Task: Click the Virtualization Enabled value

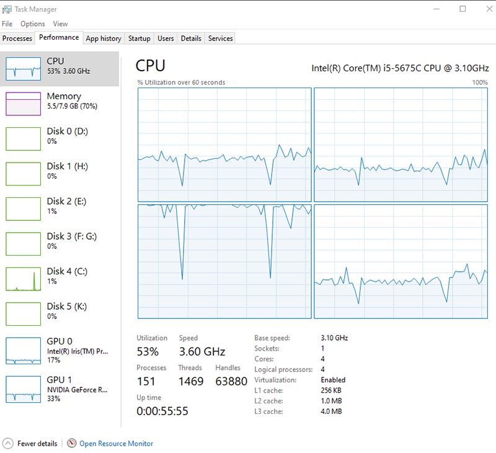Action: [x=333, y=380]
